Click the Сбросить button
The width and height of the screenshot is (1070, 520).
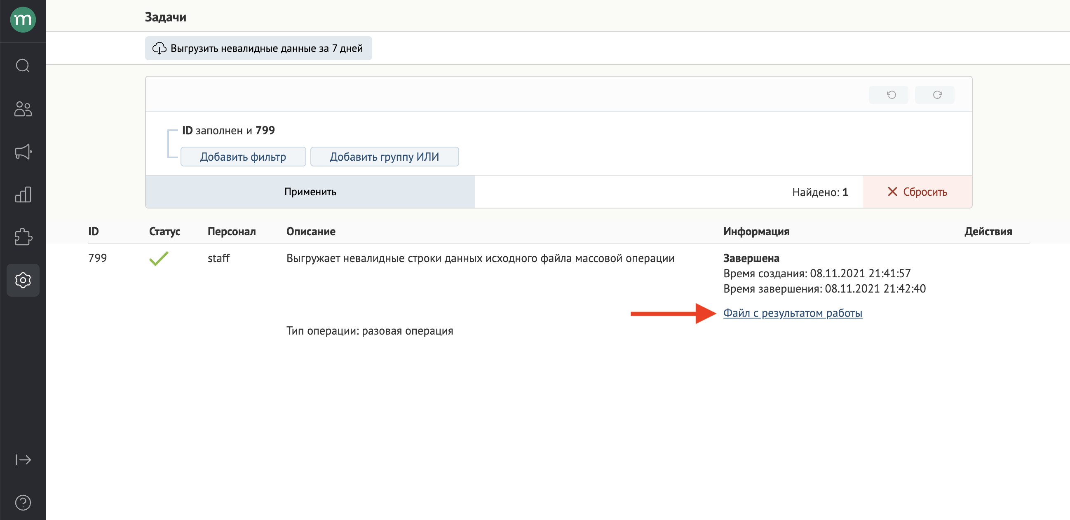click(917, 192)
